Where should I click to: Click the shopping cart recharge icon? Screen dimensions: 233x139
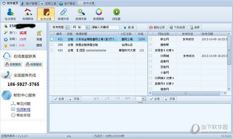tap(39, 33)
